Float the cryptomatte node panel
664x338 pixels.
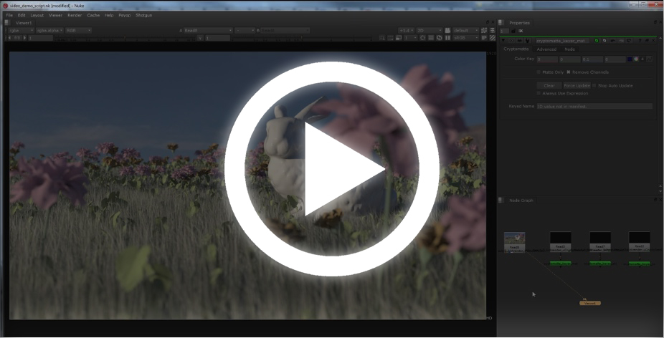[x=647, y=41]
